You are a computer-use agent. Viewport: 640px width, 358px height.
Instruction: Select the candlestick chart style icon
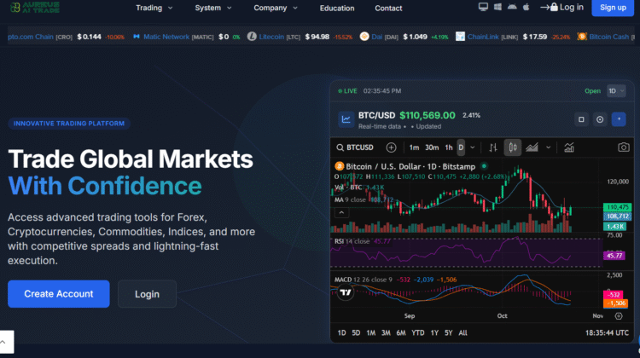click(513, 147)
